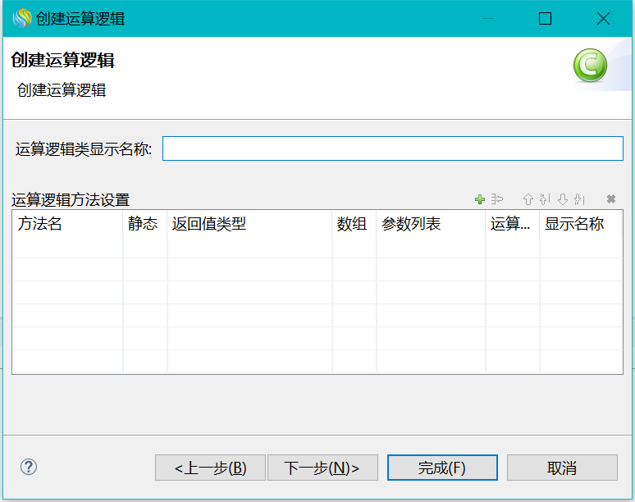Click the 完成(F) finish button
This screenshot has height=502, width=635.
442,468
